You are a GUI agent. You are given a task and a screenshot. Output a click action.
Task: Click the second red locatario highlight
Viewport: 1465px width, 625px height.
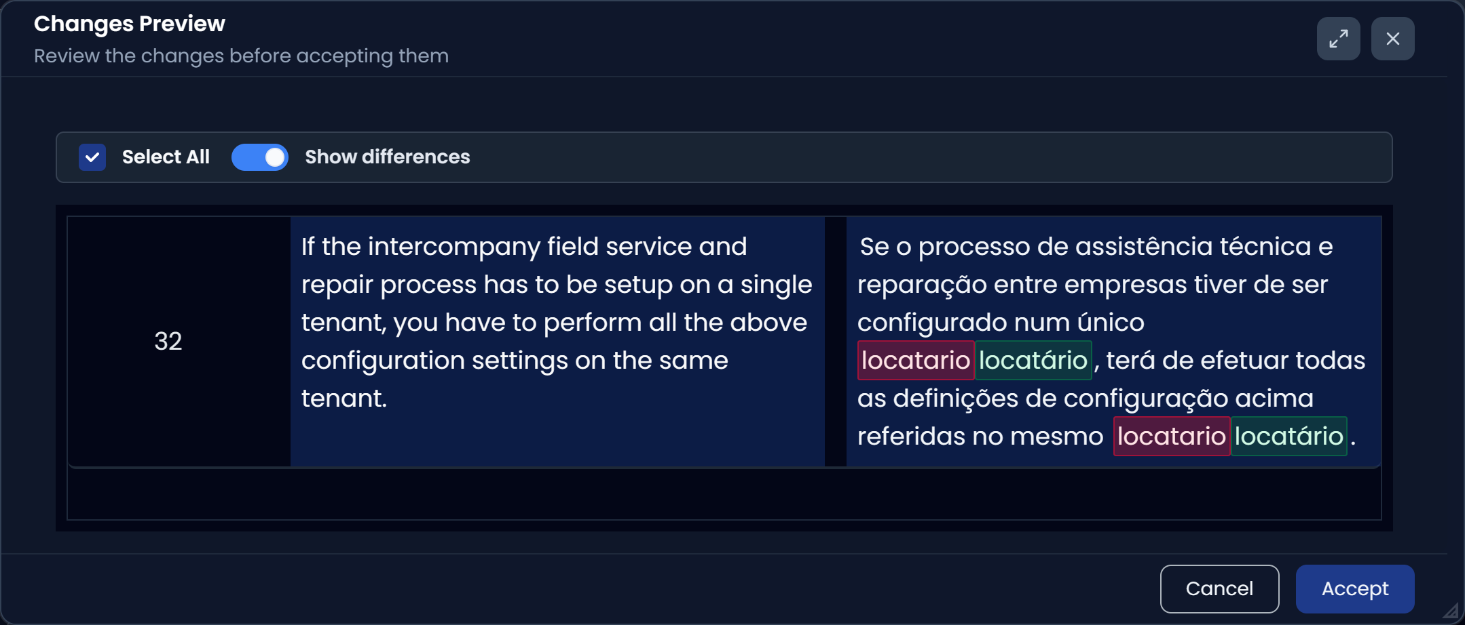(x=1171, y=436)
